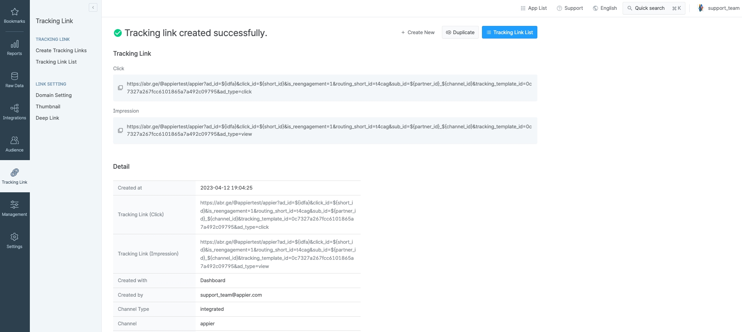Open Management sliders icon in sidebar
Screen dimensions: 742x332
point(15,205)
